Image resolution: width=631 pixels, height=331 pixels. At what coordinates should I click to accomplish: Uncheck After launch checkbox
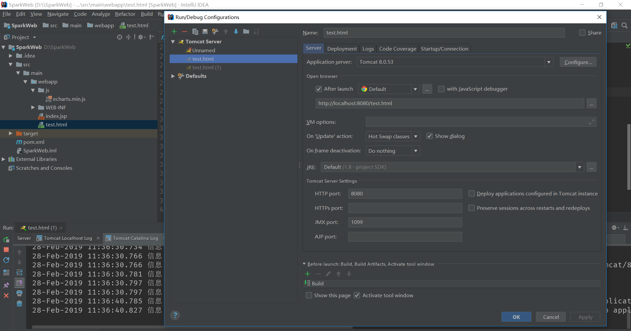[319, 89]
